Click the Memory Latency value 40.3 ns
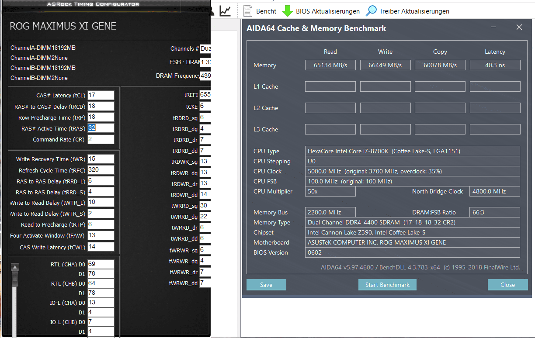This screenshot has height=338, width=535. point(495,65)
